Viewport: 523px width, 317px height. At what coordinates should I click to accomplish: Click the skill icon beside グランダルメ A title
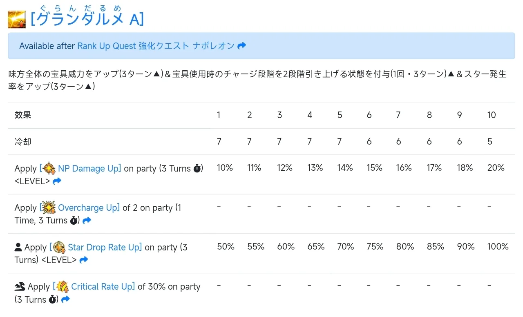(17, 20)
